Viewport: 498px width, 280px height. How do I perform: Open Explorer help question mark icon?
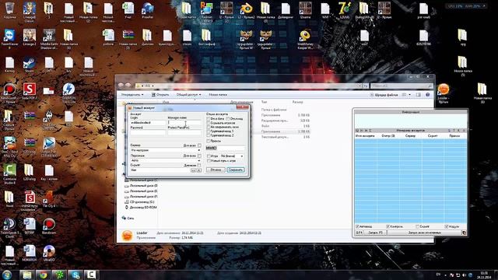pos(427,95)
